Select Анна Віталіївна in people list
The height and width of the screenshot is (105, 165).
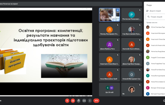[x=155, y=70]
